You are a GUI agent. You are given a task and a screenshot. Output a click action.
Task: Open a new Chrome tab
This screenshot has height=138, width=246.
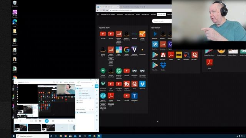145,7
